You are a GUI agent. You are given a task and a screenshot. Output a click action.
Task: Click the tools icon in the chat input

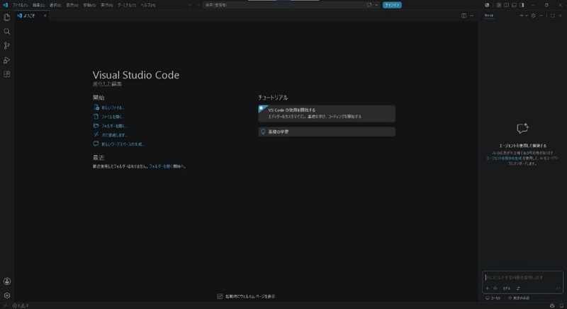[495, 288]
